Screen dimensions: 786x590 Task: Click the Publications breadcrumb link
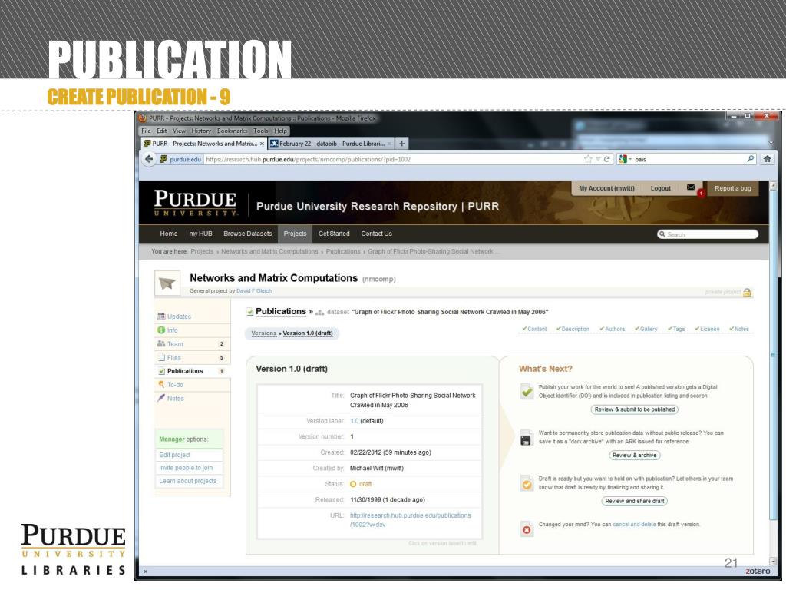coord(343,251)
